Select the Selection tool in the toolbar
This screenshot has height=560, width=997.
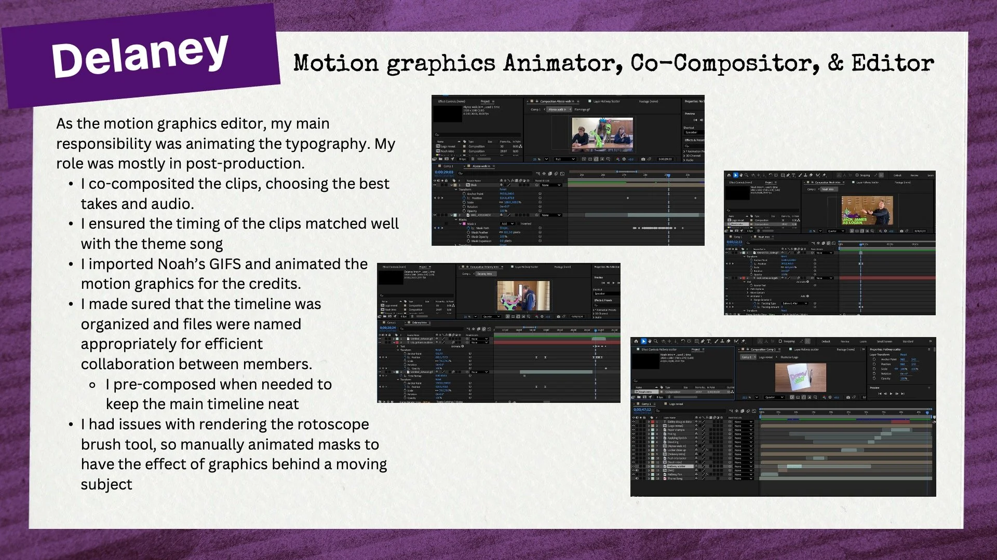(643, 341)
